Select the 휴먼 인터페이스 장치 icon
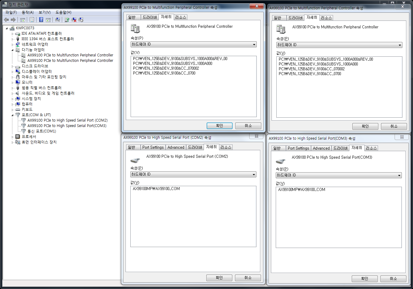This screenshot has height=289, width=413. 18,142
